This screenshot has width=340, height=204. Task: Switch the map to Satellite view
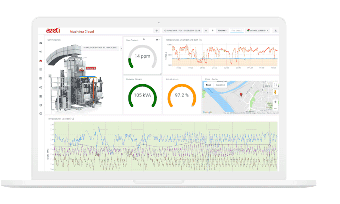pos(220,85)
